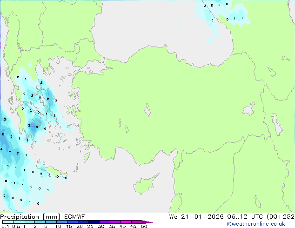Screen dimensions: 295x228
Task: Click the legend label '0.5'
Action: click(x=16, y=226)
